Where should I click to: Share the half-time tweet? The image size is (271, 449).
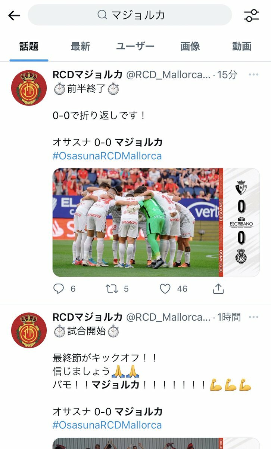218,288
